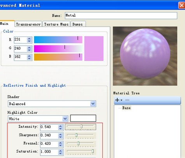Increase R value with up arrow

pos(29,38)
